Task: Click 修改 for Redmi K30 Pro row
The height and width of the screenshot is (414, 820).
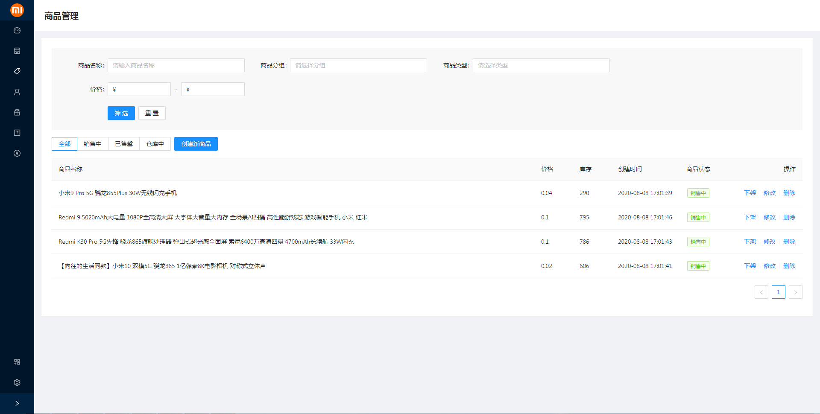Action: pyautogui.click(x=770, y=242)
